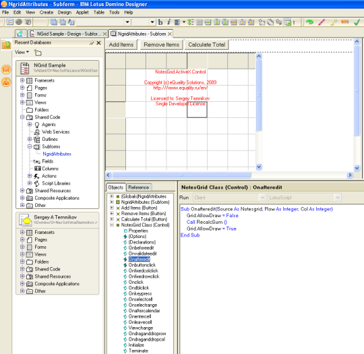Select Properties under NotesGrid Class

point(138,231)
